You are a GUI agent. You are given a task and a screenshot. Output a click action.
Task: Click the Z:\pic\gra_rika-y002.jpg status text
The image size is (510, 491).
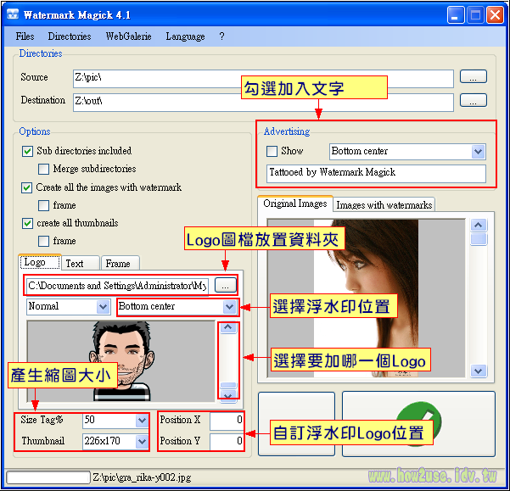(x=142, y=477)
